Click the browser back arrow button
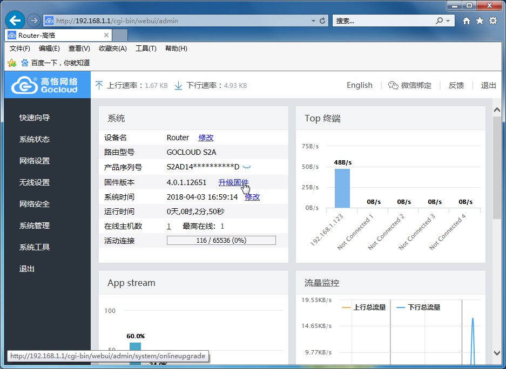 click(x=15, y=20)
